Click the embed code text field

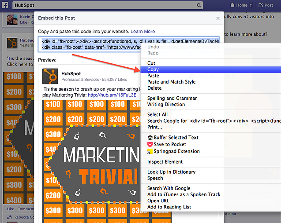tap(88, 43)
